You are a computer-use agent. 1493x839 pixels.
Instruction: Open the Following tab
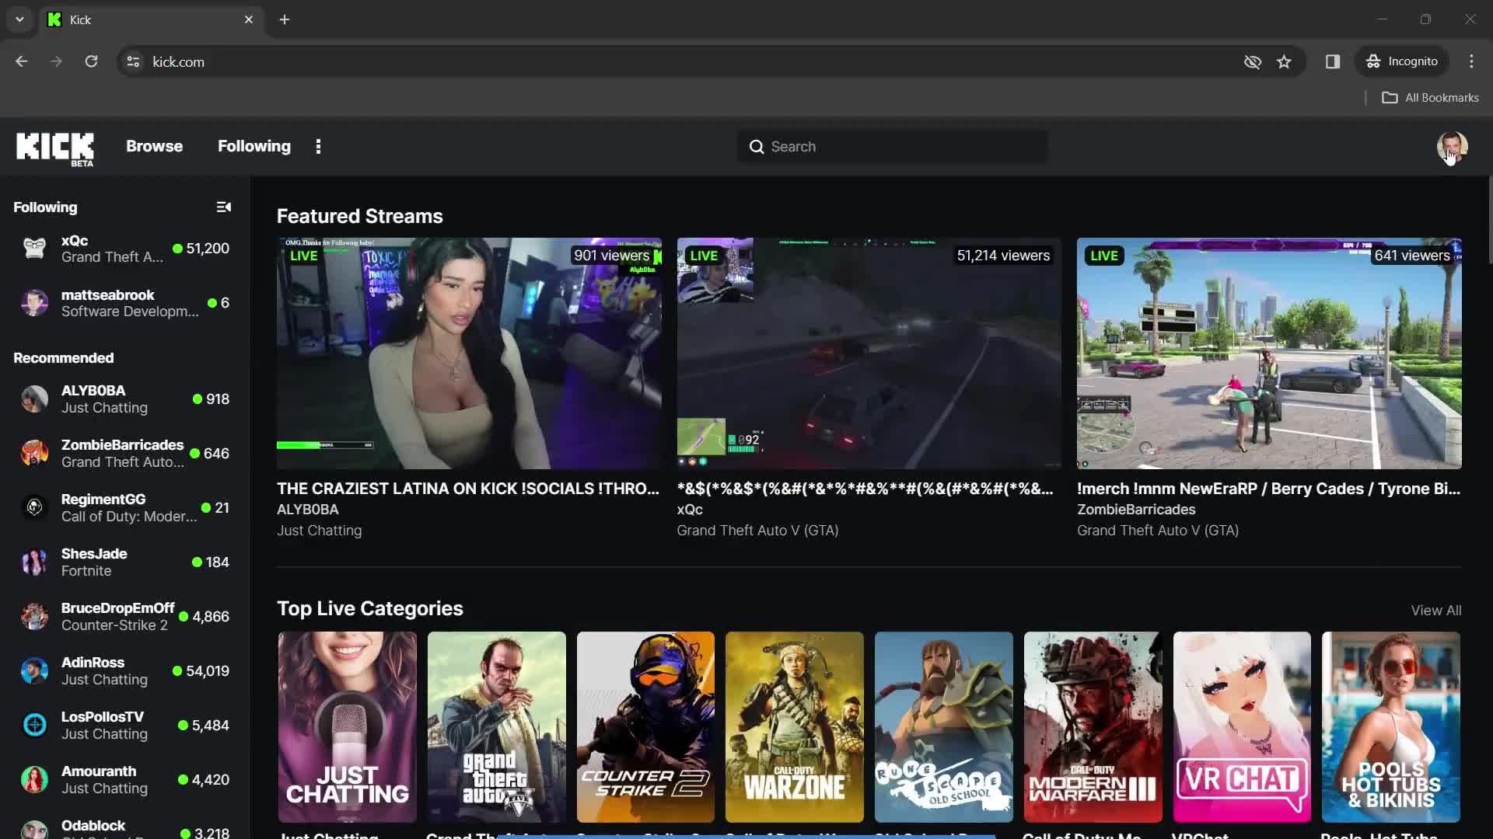tap(253, 145)
